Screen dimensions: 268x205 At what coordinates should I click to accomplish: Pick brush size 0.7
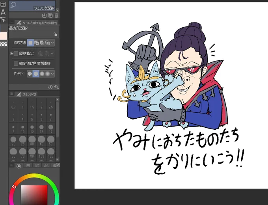point(13,104)
